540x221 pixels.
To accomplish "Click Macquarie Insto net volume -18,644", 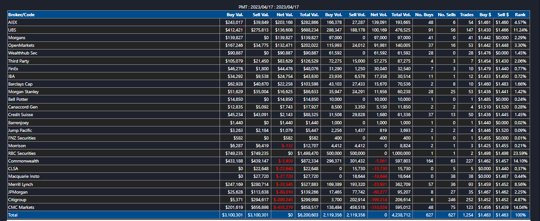I will pyautogui.click(x=380, y=176).
